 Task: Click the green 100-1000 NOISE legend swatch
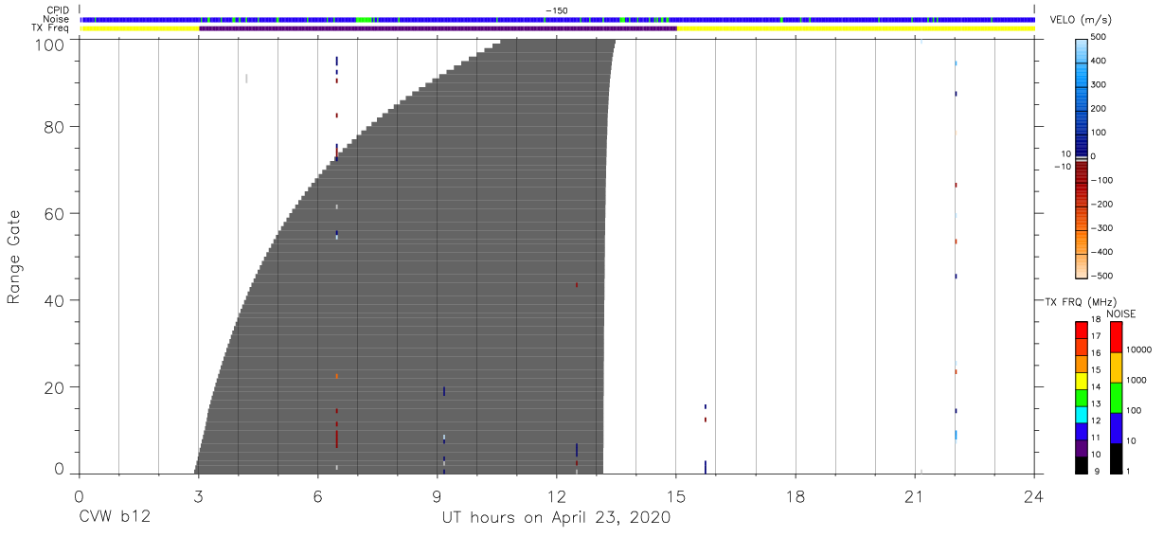pyautogui.click(x=1116, y=397)
